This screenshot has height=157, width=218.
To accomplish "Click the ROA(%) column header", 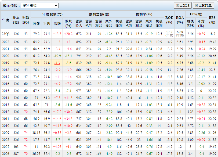I will point(180,20).
